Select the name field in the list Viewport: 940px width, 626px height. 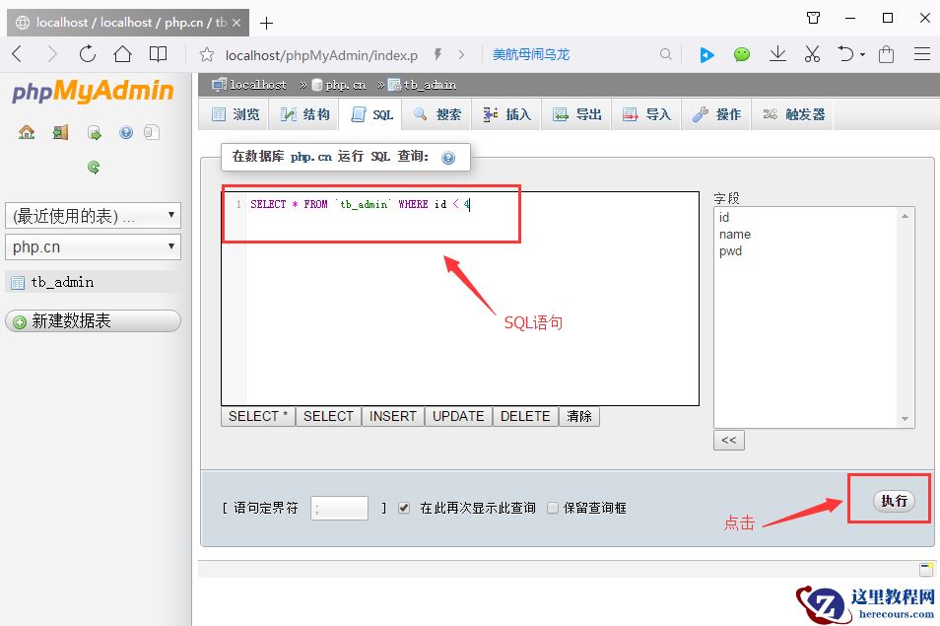(x=735, y=234)
